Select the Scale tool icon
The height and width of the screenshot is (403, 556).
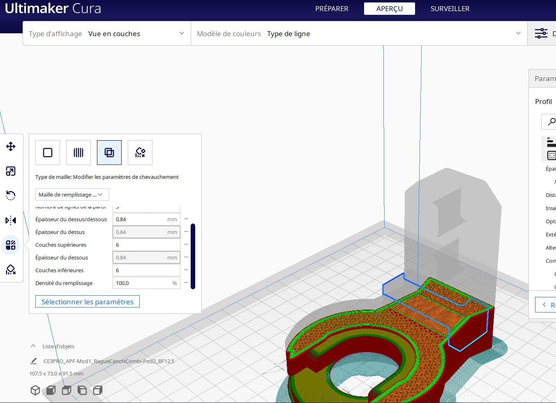pyautogui.click(x=11, y=171)
